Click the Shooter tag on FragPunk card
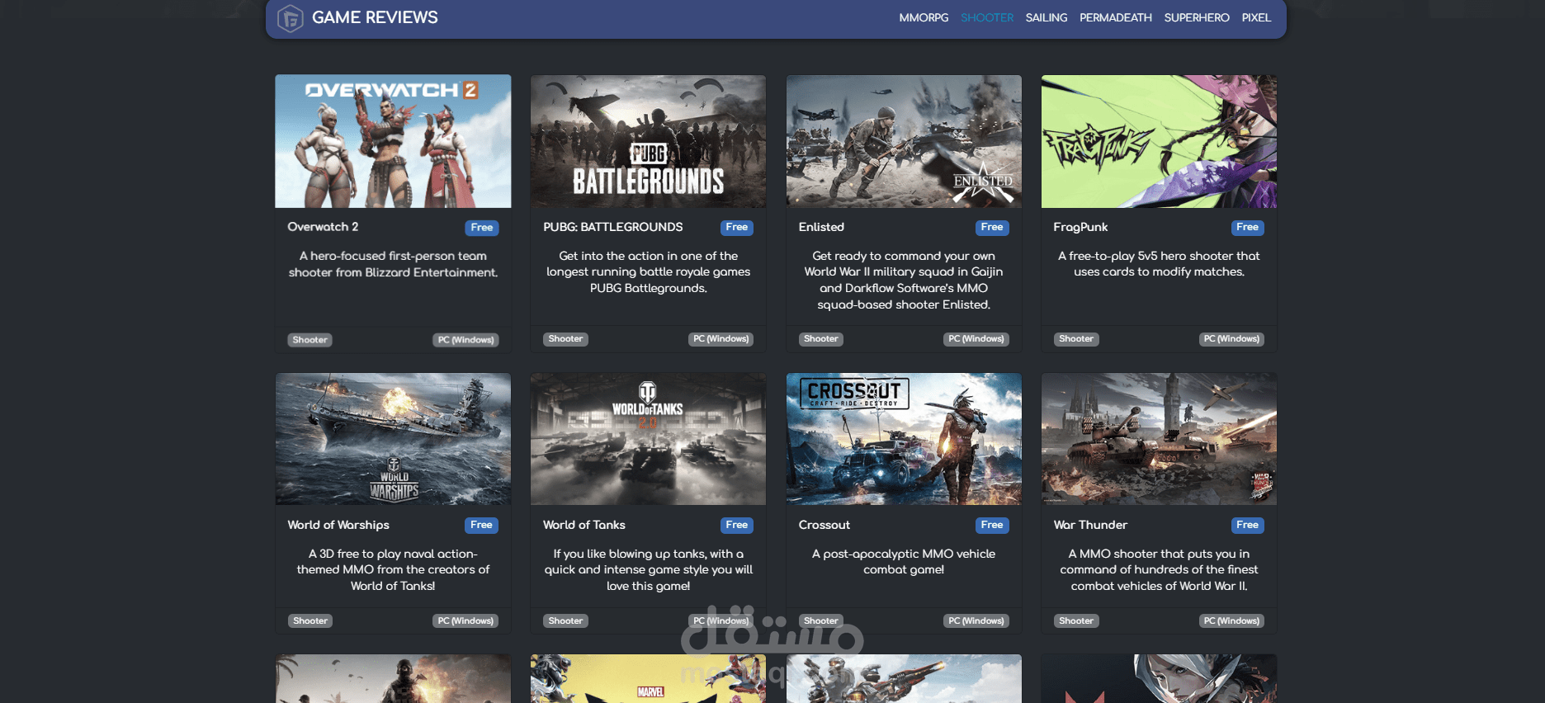The image size is (1545, 703). point(1076,339)
